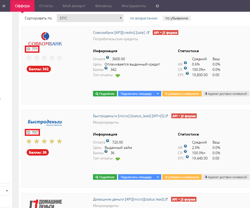
Task: Show CR help tooltip in Быстроденьги statistics
Action: (x=185, y=152)
